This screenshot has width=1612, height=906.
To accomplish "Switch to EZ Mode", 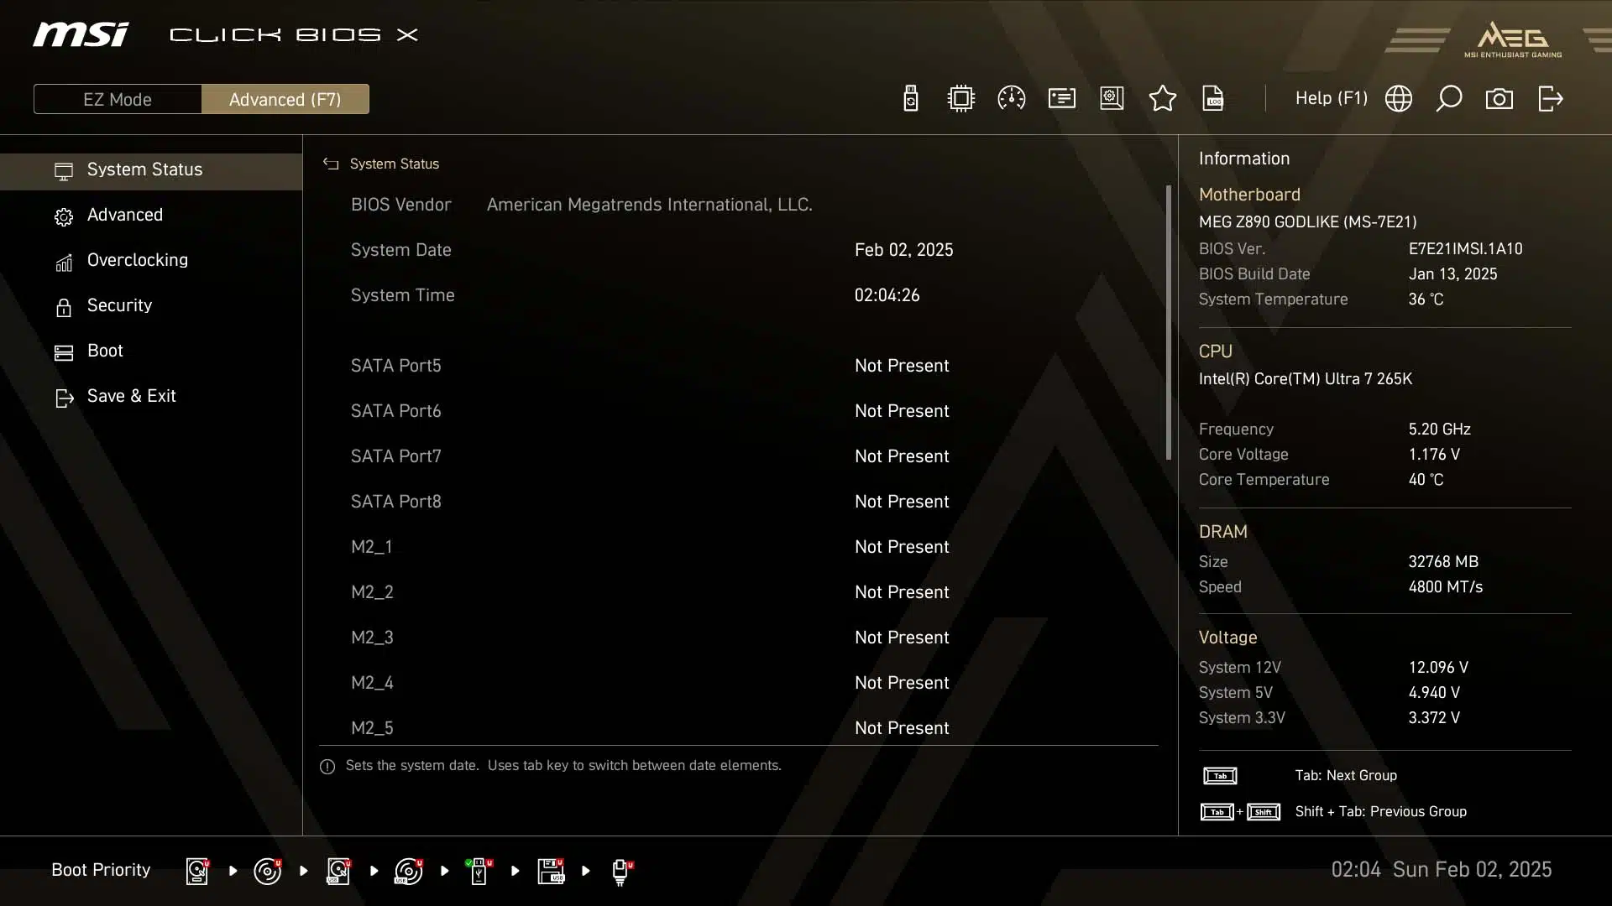I will 118,99.
